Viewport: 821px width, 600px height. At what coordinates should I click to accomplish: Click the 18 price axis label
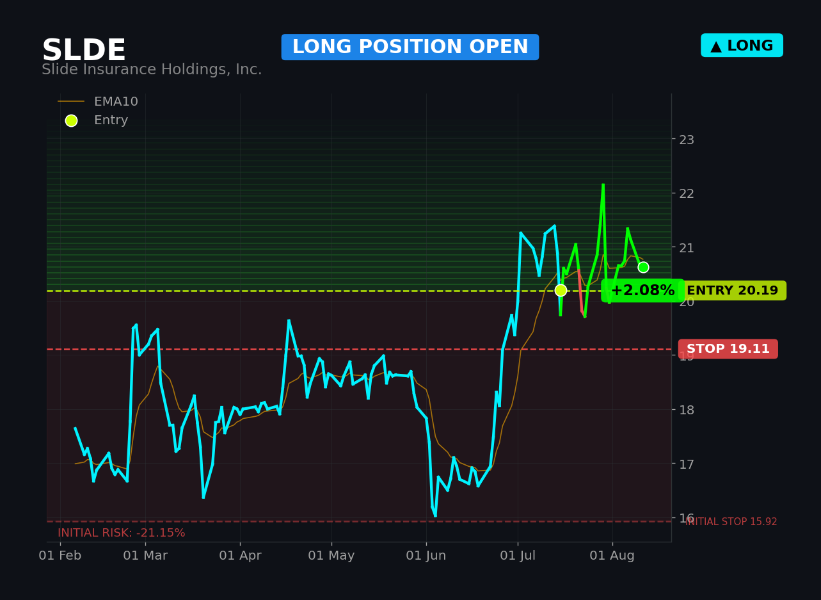687,409
